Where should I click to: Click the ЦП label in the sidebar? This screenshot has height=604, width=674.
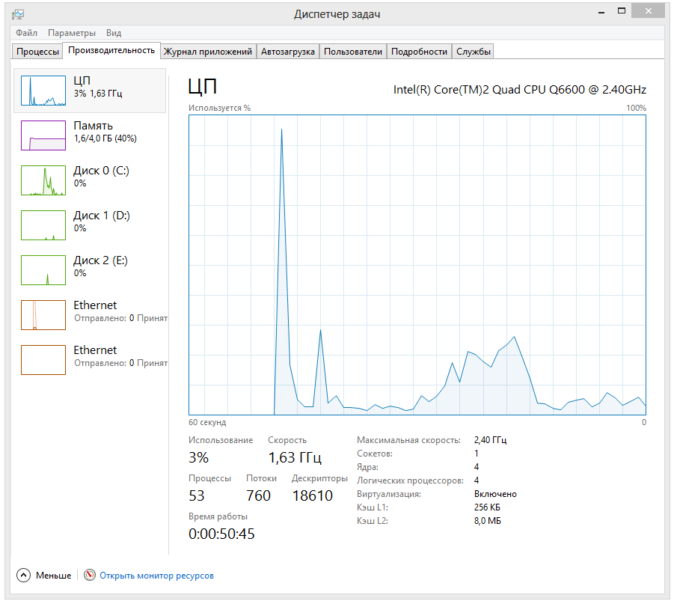82,80
